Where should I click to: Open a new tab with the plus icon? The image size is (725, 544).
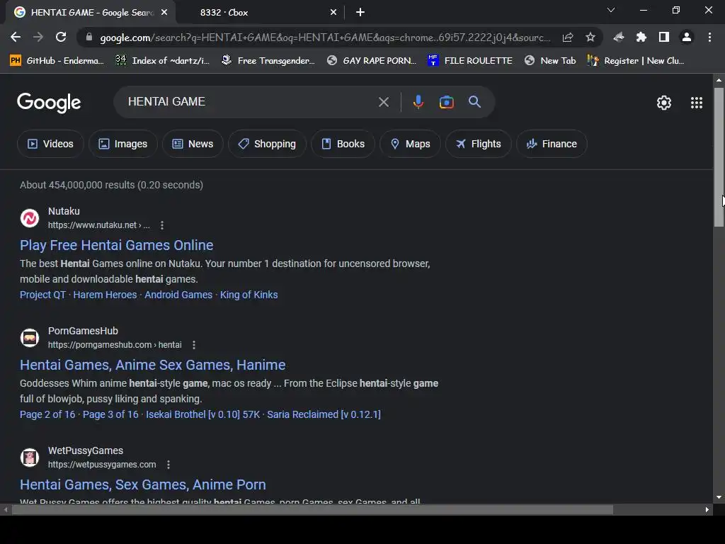point(360,13)
